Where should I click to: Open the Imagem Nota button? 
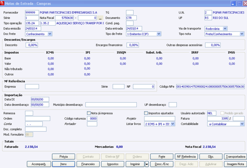[x=236, y=164]
